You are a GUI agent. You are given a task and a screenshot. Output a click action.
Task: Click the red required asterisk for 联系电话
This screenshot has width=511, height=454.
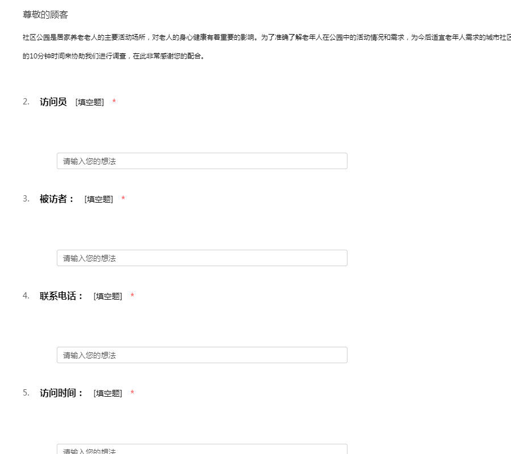pyautogui.click(x=132, y=296)
